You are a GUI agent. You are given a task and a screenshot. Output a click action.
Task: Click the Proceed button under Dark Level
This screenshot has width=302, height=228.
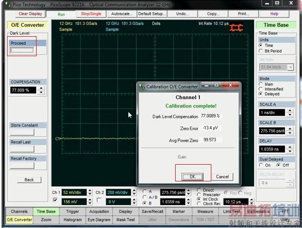(22, 50)
